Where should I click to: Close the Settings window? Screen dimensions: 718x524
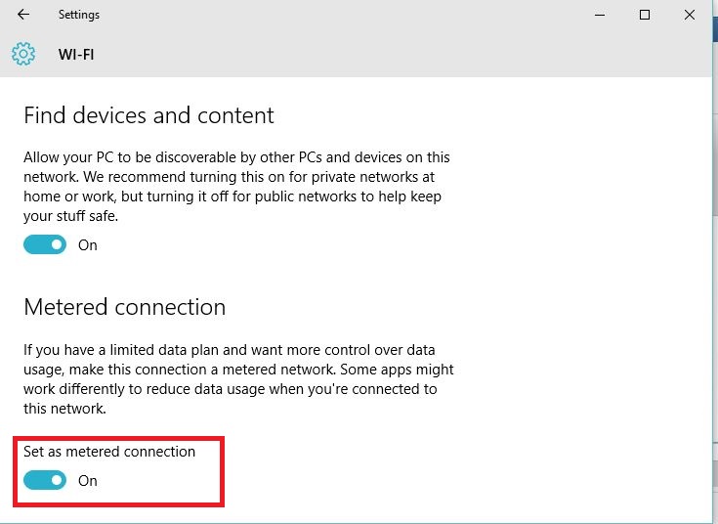691,15
